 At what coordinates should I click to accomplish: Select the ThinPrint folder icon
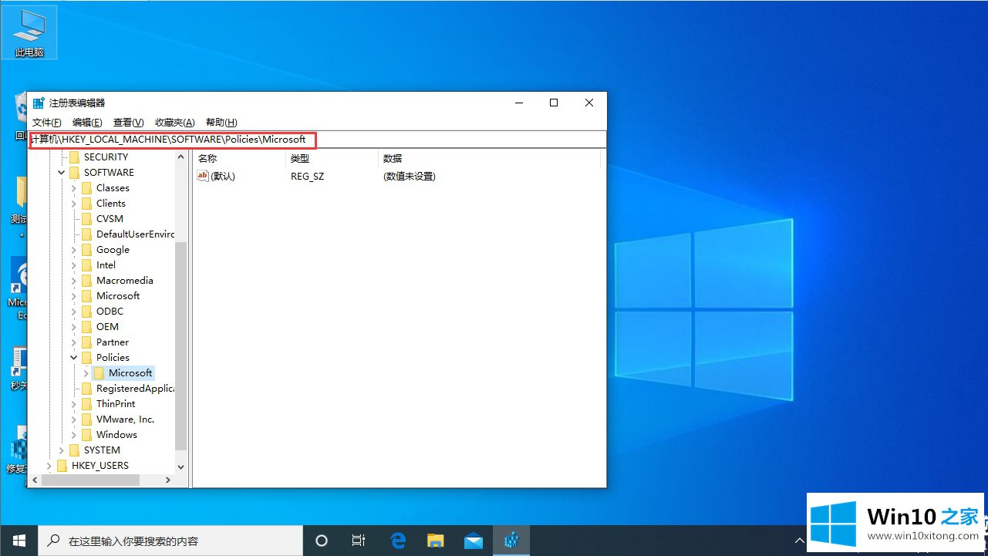[x=86, y=403]
